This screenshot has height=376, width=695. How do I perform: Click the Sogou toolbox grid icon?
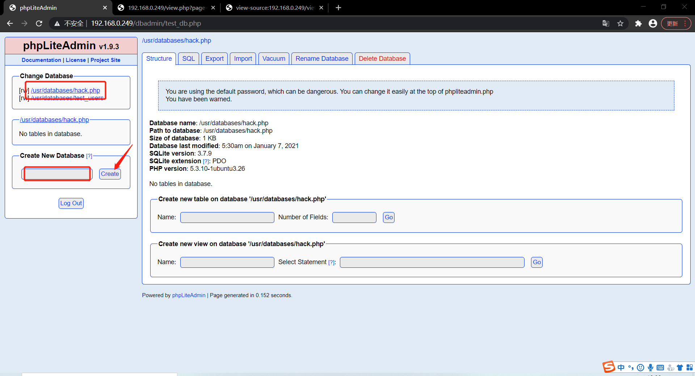tap(690, 368)
